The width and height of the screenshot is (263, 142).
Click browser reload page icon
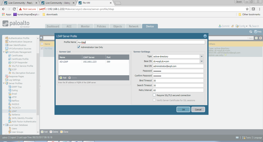pos(14,9)
